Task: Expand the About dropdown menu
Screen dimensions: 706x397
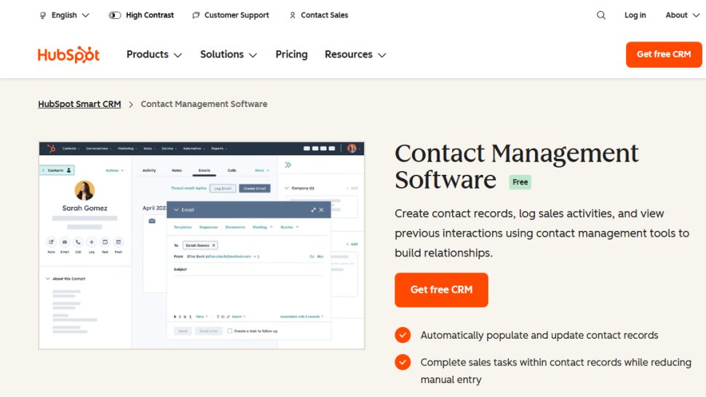Action: tap(682, 15)
